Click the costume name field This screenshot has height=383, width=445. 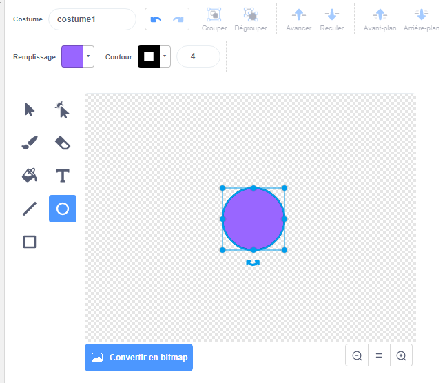[92, 19]
